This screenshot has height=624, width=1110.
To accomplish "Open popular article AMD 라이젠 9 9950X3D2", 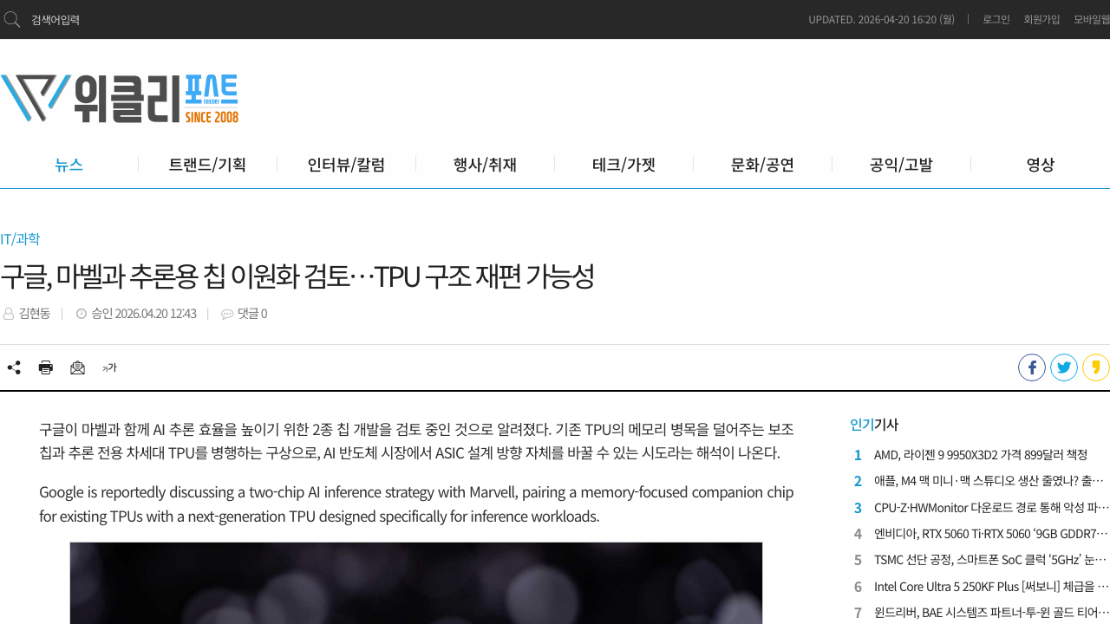I will [981, 455].
